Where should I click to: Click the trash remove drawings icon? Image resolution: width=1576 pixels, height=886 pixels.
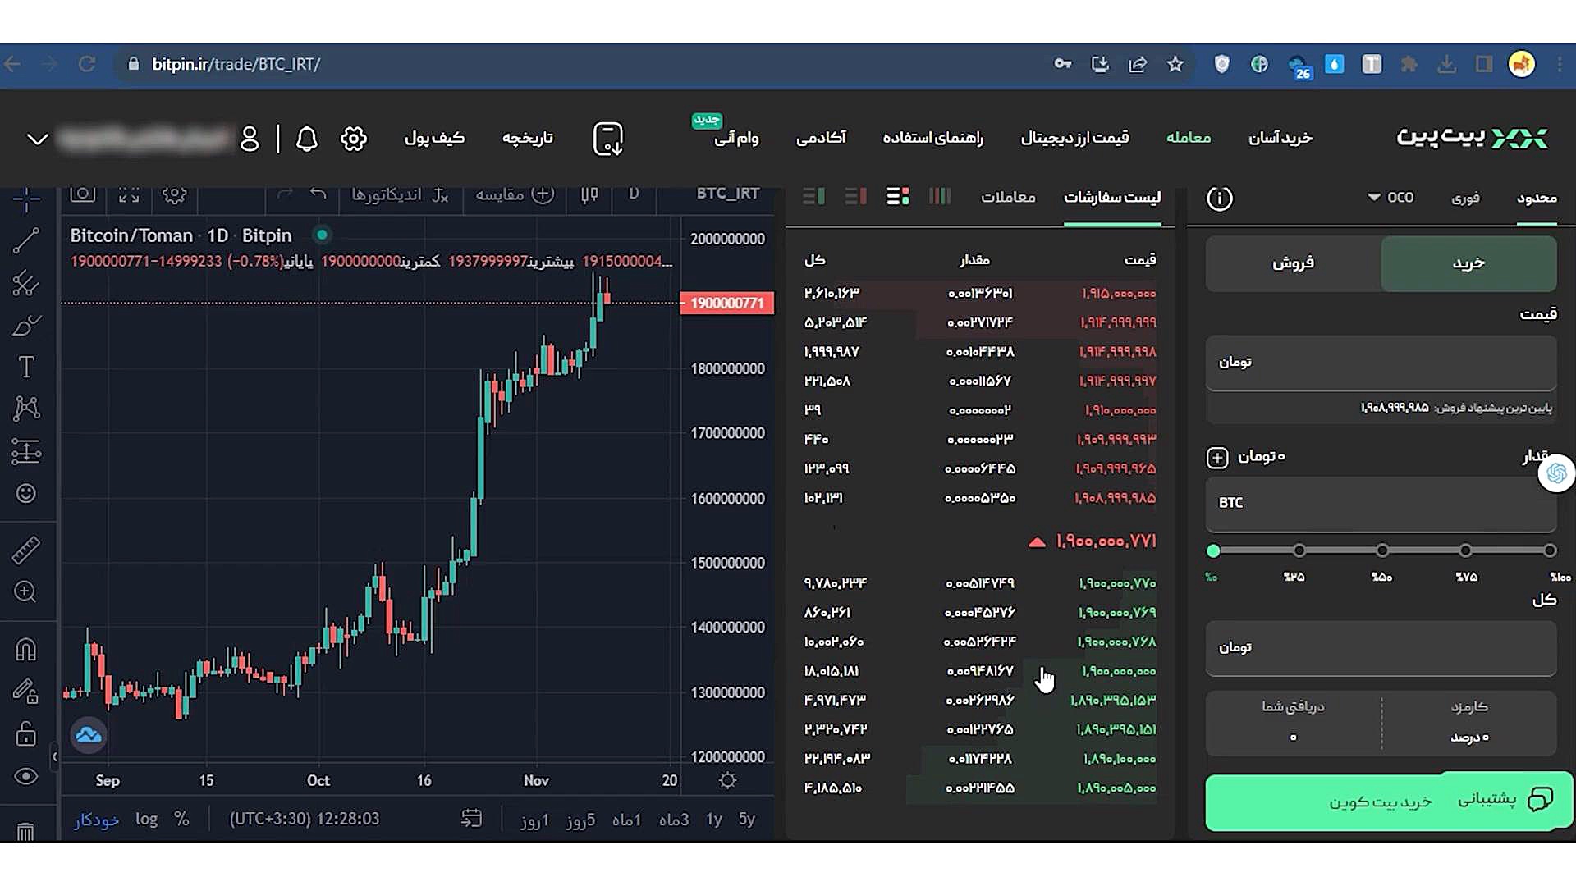[26, 831]
